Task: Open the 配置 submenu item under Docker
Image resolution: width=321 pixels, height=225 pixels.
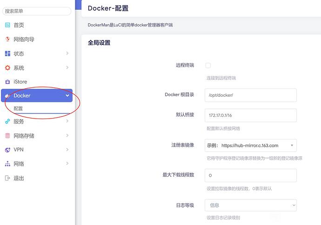Action: point(18,108)
